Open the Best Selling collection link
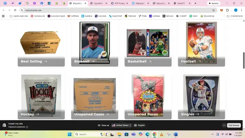This screenshot has width=245, height=138. click(34, 61)
